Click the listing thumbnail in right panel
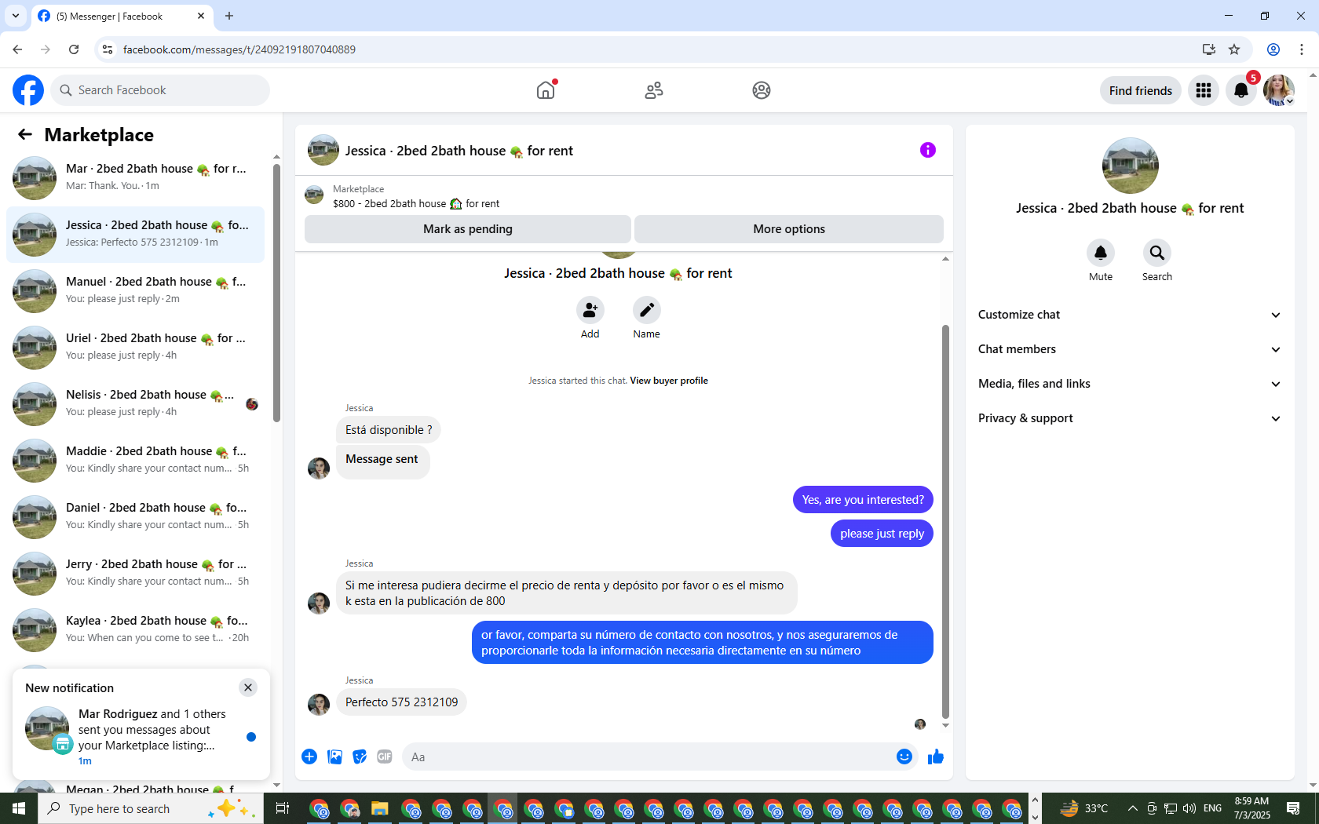Screen dimensions: 1319x824 (1131, 166)
